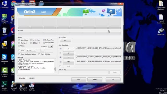
Task: Click the Reset button
Action: (x=95, y=79)
